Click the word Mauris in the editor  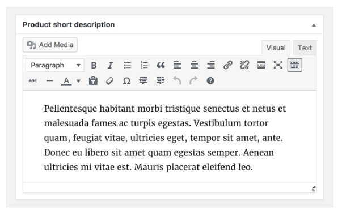click(x=149, y=167)
